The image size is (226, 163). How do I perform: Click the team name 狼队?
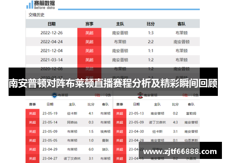(x=105, y=149)
